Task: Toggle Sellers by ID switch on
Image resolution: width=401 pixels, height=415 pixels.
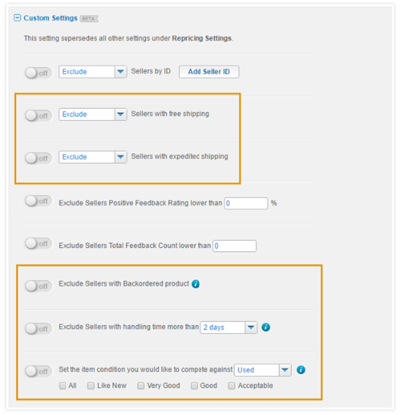Action: coord(38,73)
